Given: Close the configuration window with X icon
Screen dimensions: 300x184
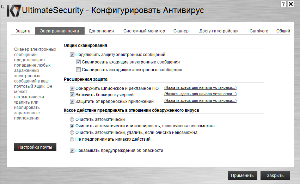Looking at the screenshot, I should coord(291,4).
